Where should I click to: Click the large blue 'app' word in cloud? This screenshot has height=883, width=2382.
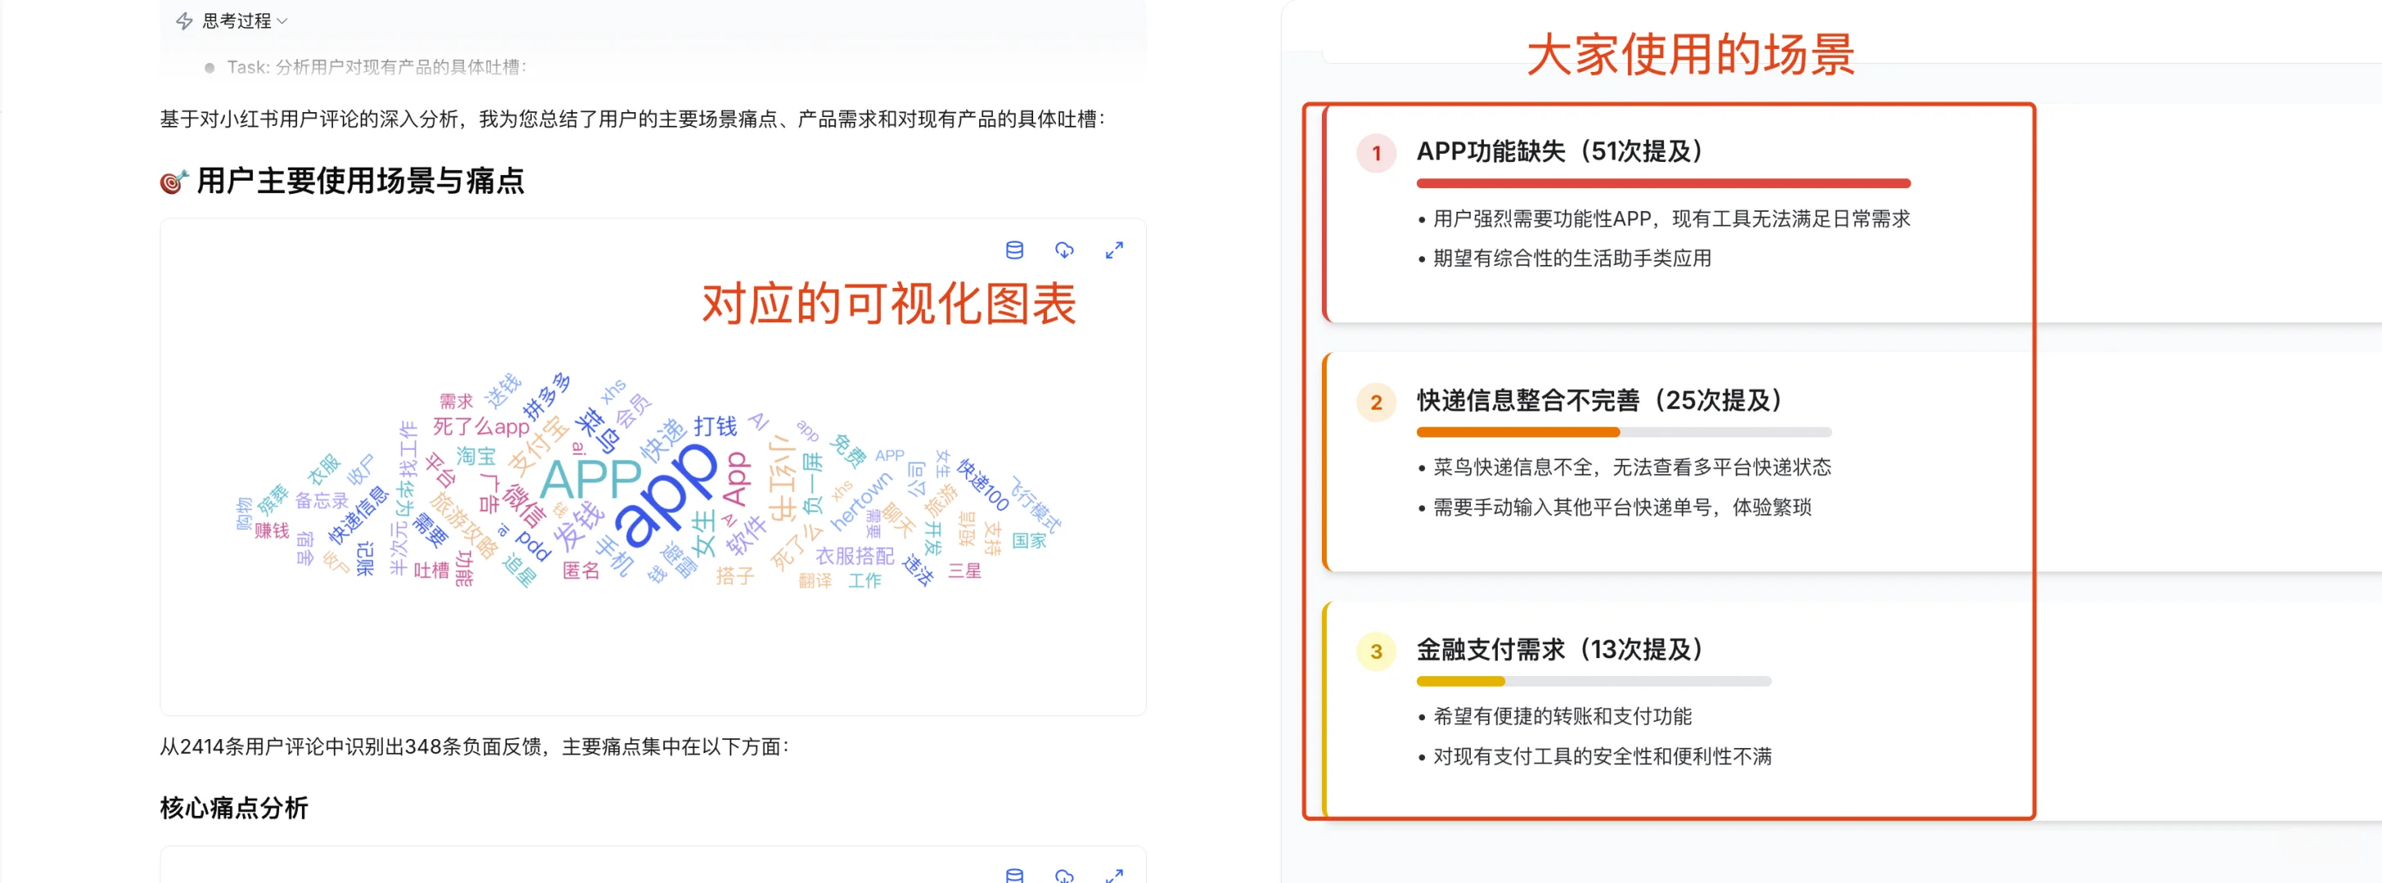(x=666, y=495)
